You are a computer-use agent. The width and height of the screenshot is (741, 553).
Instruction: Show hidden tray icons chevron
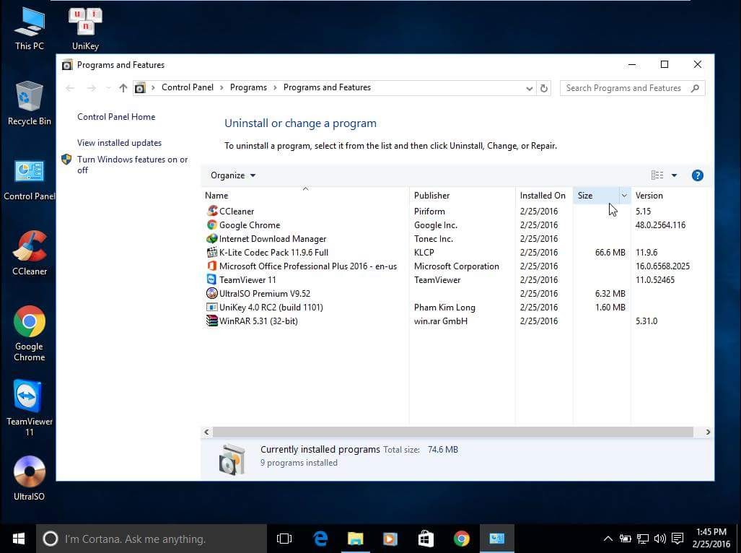[608, 539]
